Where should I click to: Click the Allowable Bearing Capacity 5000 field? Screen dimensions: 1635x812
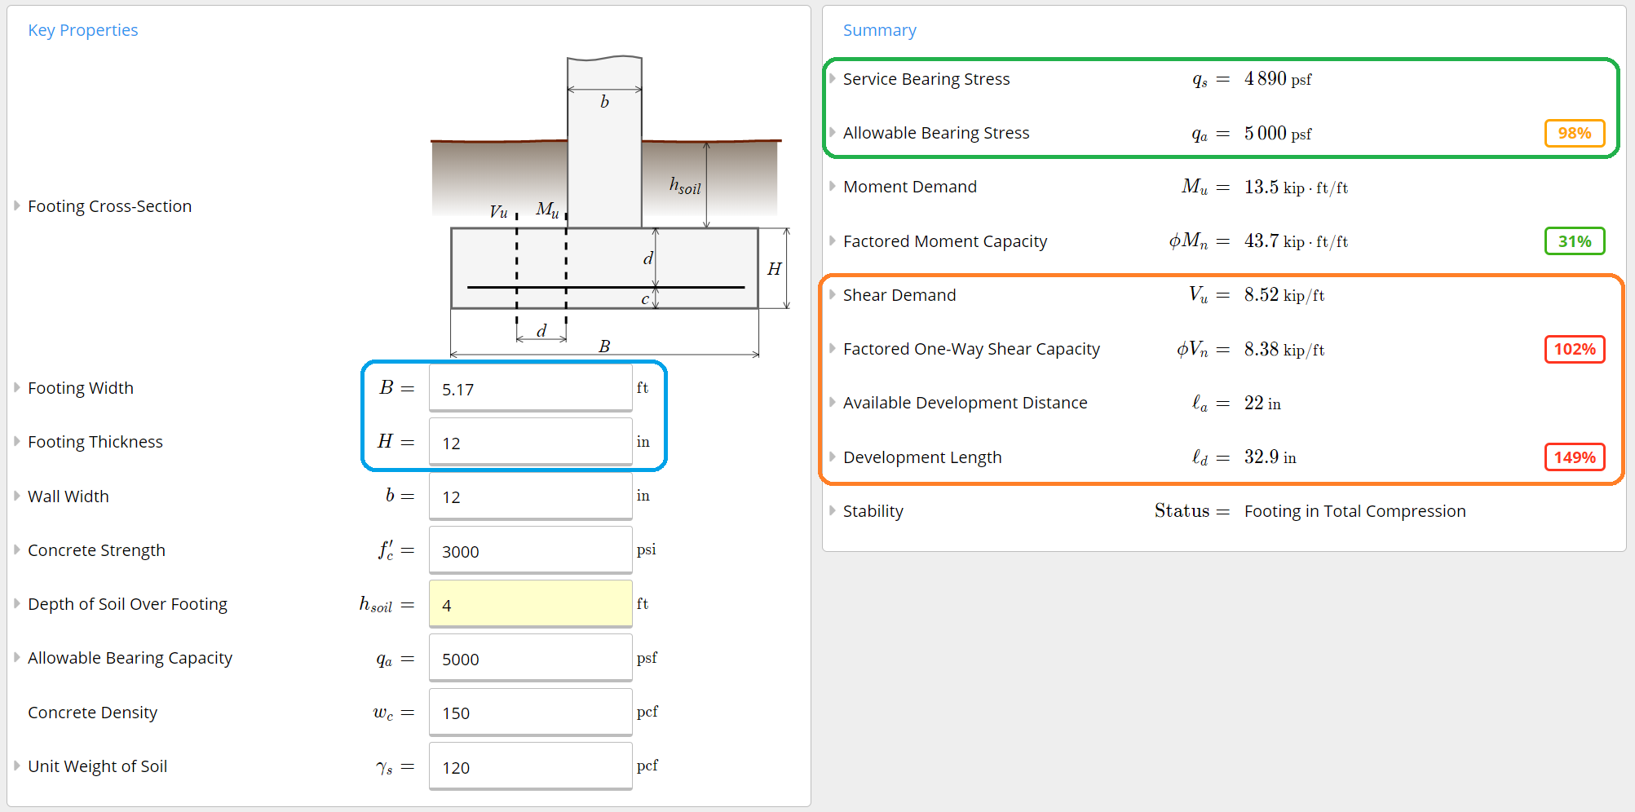tap(531, 659)
